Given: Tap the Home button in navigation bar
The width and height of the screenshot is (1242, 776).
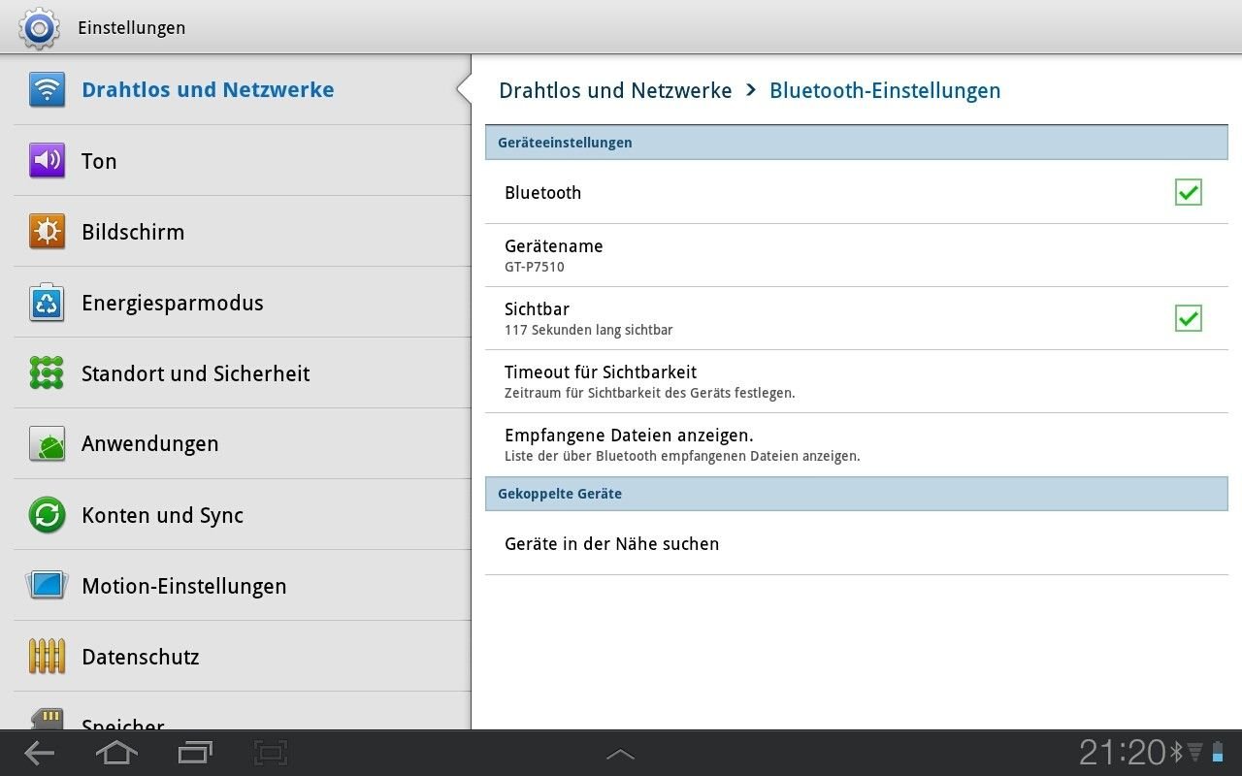Looking at the screenshot, I should pos(116,753).
